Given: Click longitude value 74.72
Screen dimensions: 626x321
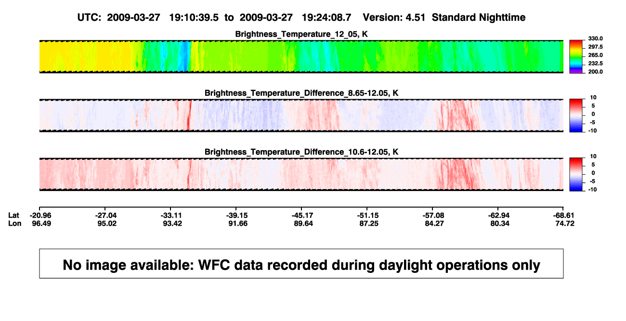Looking at the screenshot, I should [565, 223].
